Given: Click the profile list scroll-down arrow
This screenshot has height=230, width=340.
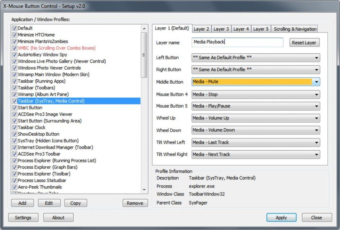Looking at the screenshot, I should click(144, 189).
